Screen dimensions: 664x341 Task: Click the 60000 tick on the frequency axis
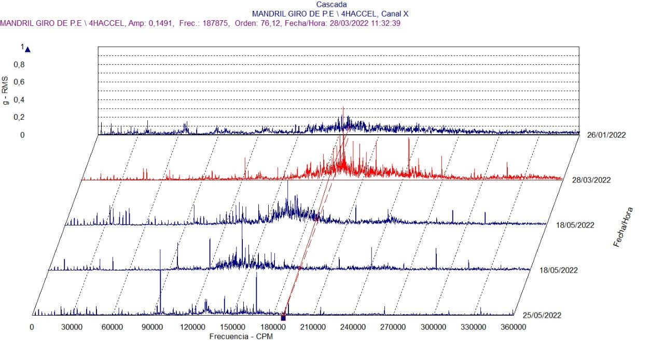tap(112, 327)
